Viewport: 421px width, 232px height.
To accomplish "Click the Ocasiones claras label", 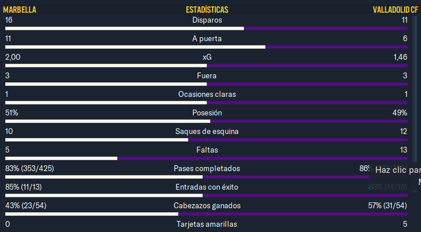I will (207, 94).
